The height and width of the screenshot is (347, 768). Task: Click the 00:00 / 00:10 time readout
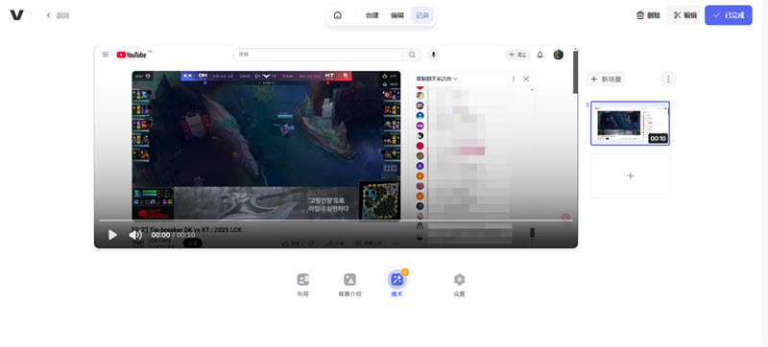173,235
